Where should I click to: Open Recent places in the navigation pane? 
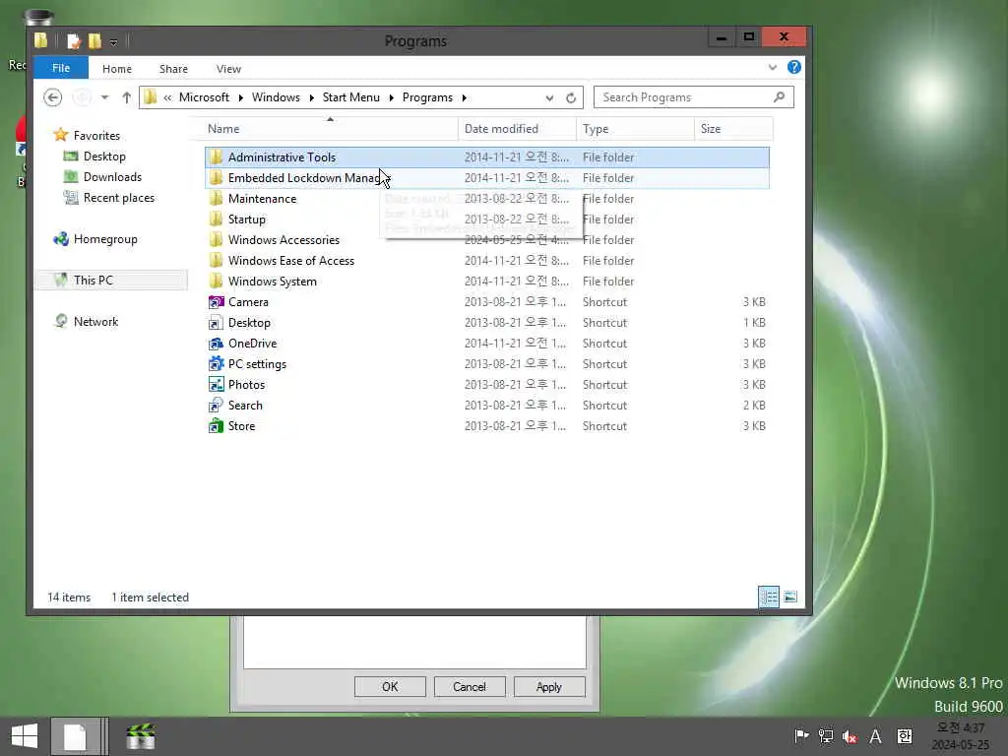[119, 197]
